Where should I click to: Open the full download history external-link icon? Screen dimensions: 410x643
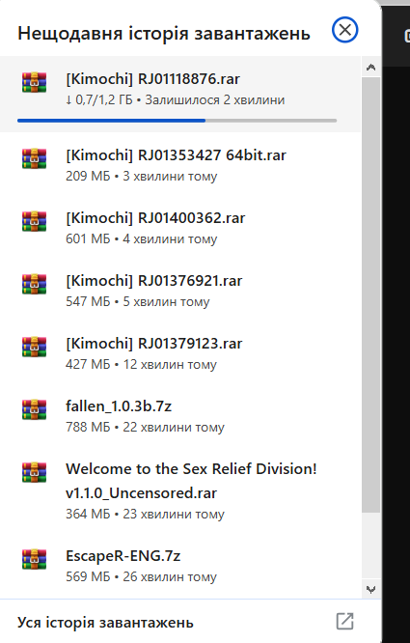(344, 621)
